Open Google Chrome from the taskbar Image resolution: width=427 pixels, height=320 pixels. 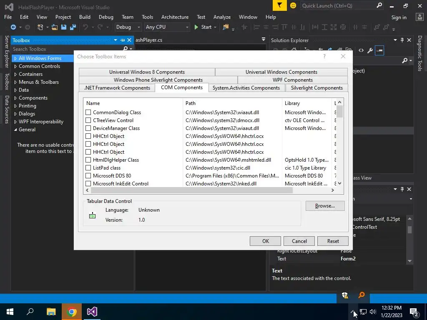(72, 312)
